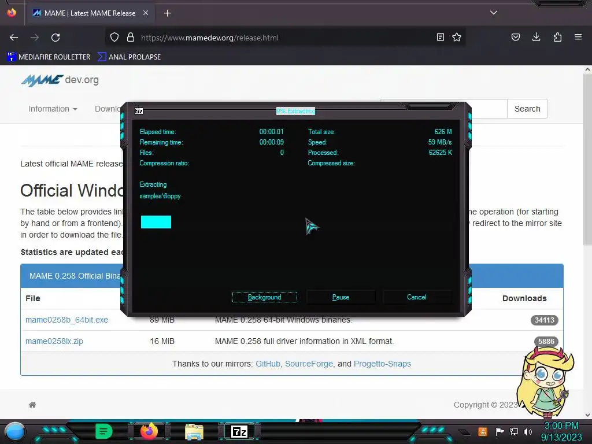
Task: Click the Star Butterfly desktop mascot
Action: click(x=545, y=382)
